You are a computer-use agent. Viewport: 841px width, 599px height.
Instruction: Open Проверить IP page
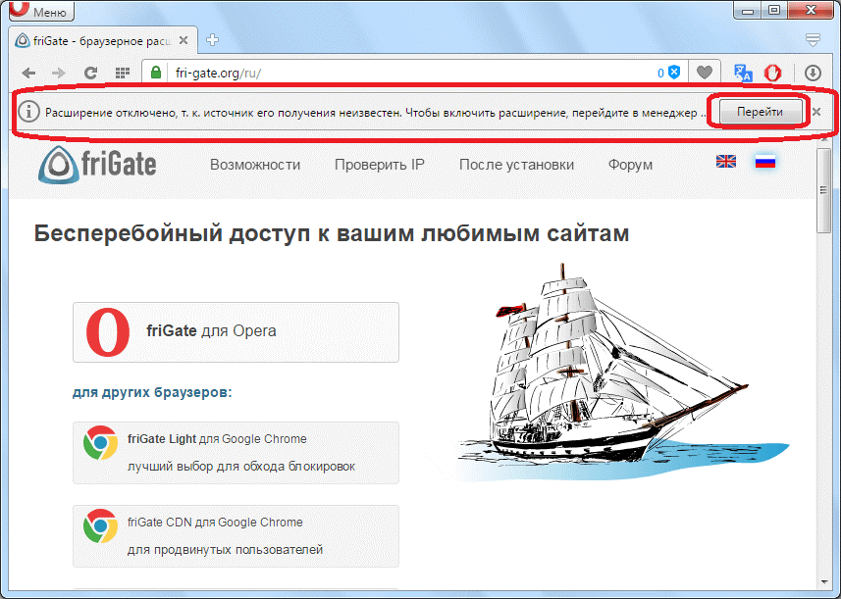pos(379,165)
